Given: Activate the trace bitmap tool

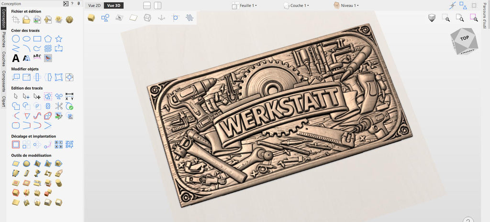Looking at the screenshot, I should pos(48,58).
